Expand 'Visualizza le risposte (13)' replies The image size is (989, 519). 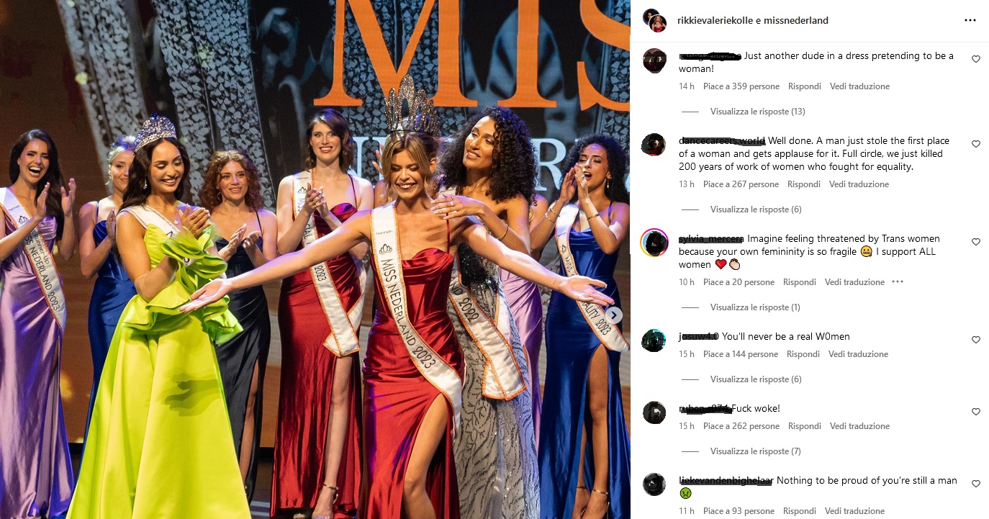point(757,112)
